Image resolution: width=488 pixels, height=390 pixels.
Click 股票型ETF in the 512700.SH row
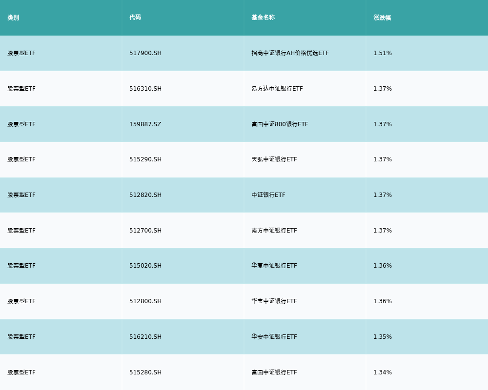(21, 231)
